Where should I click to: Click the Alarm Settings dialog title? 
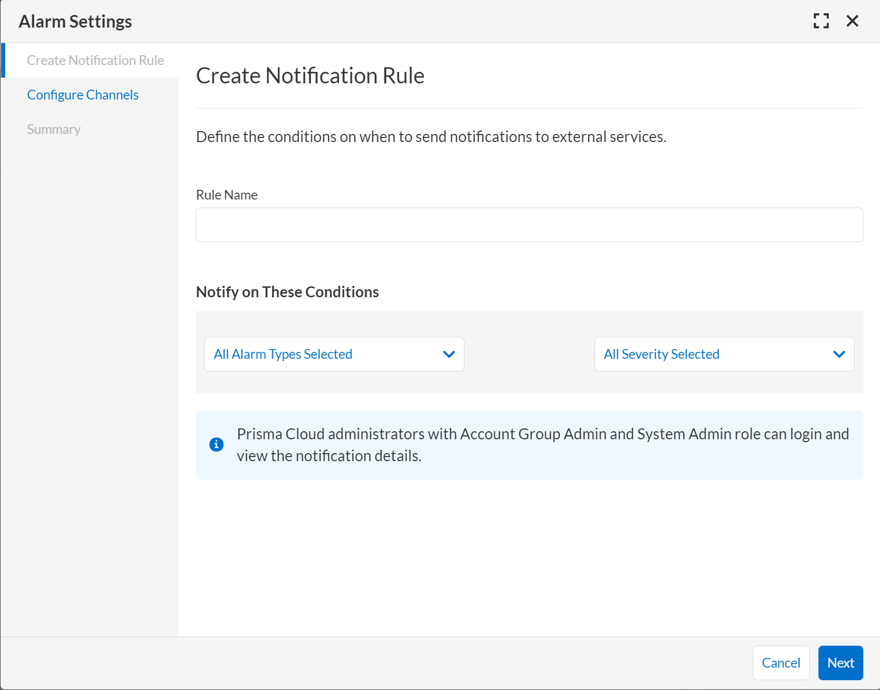pyautogui.click(x=75, y=21)
